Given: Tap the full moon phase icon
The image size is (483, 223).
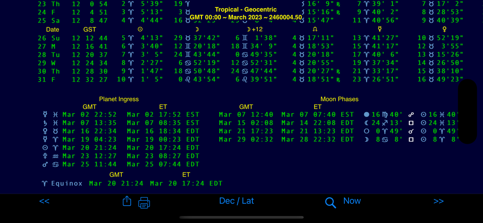Looking at the screenshot, I should (366, 115).
